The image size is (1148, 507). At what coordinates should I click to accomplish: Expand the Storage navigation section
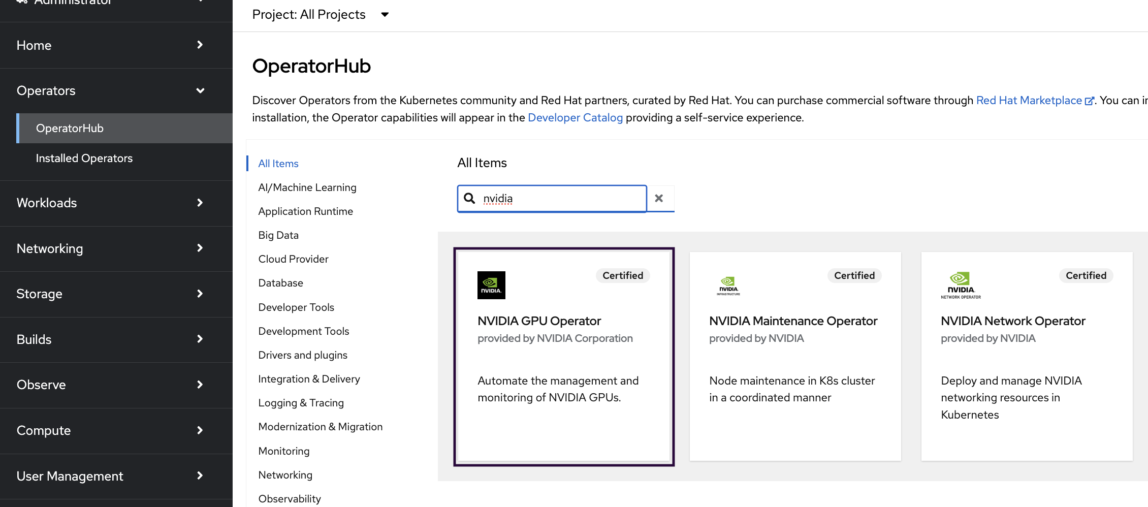(200, 294)
